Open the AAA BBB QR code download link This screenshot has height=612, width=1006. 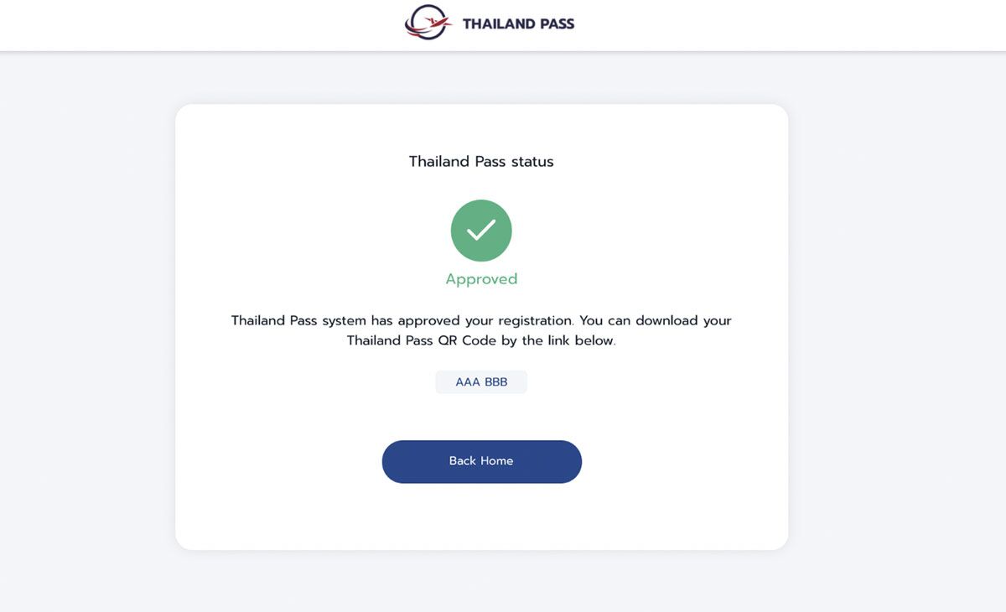481,381
